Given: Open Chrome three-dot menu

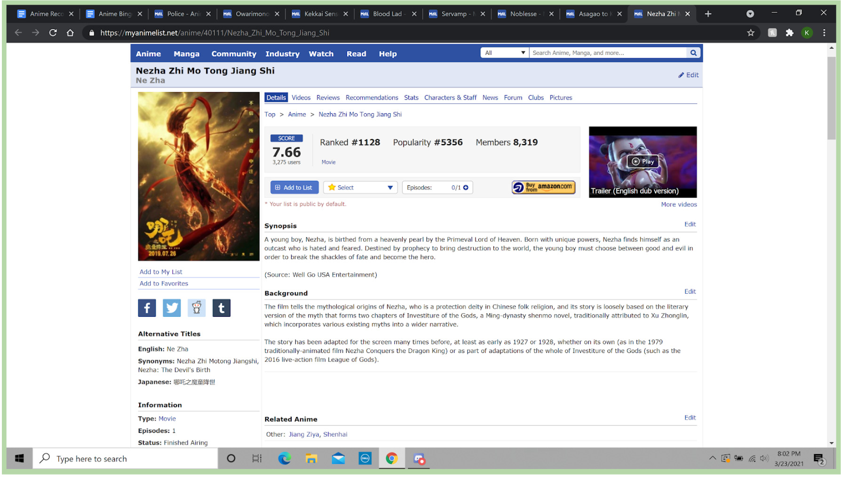Looking at the screenshot, I should tap(824, 33).
